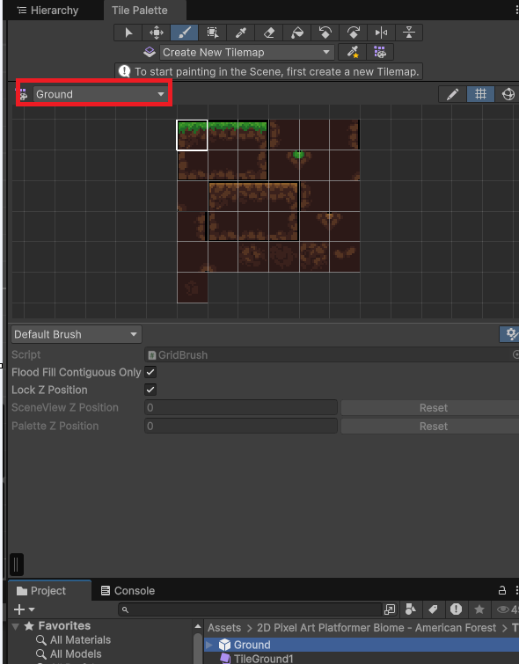The image size is (519, 664).
Task: Select the Ground asset row
Action: click(x=362, y=645)
